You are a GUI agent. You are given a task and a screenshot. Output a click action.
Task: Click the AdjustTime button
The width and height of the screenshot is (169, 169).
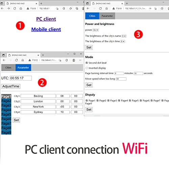(x=11, y=86)
